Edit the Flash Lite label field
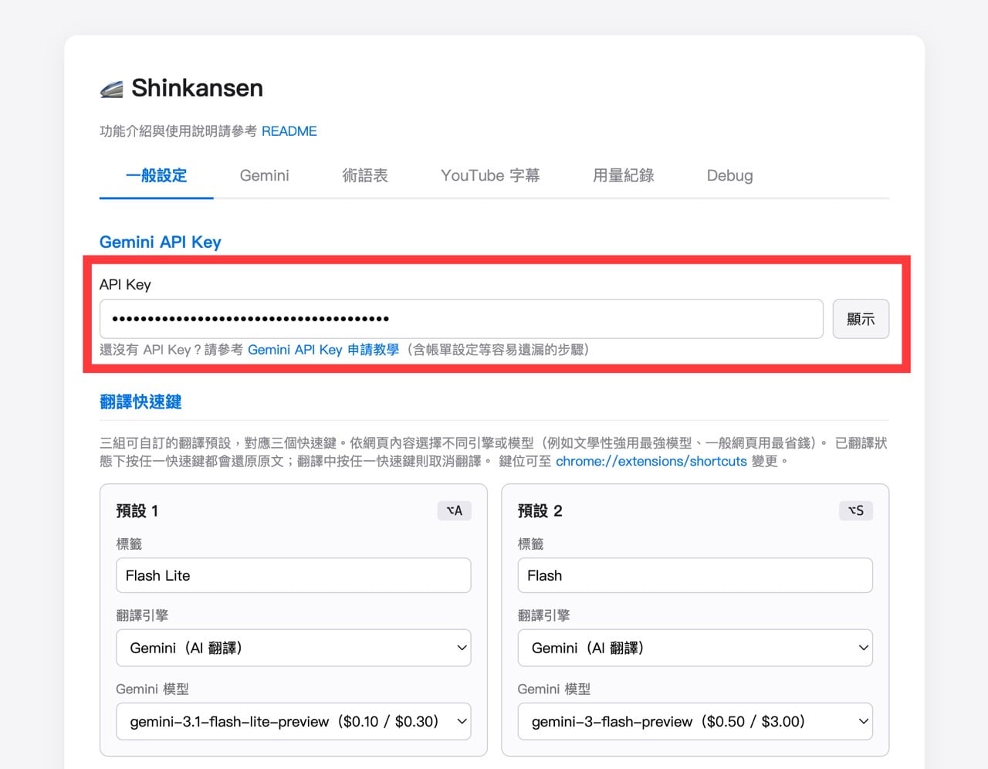Image resolution: width=988 pixels, height=769 pixels. (x=293, y=576)
